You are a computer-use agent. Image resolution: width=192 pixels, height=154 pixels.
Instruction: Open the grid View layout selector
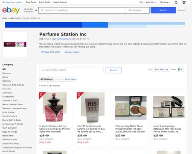pyautogui.click(x=180, y=69)
